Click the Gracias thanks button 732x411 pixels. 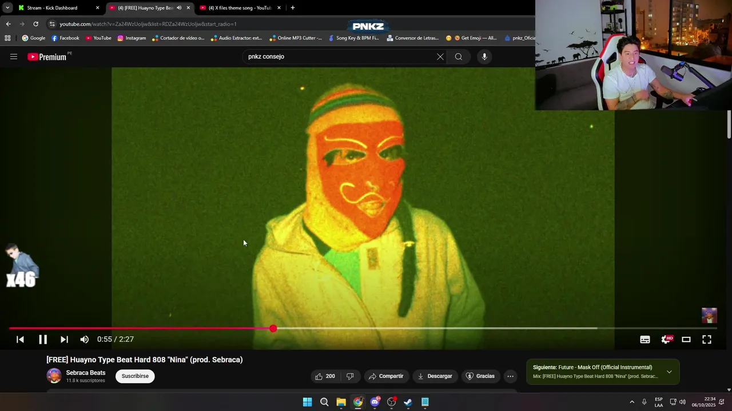click(x=480, y=376)
